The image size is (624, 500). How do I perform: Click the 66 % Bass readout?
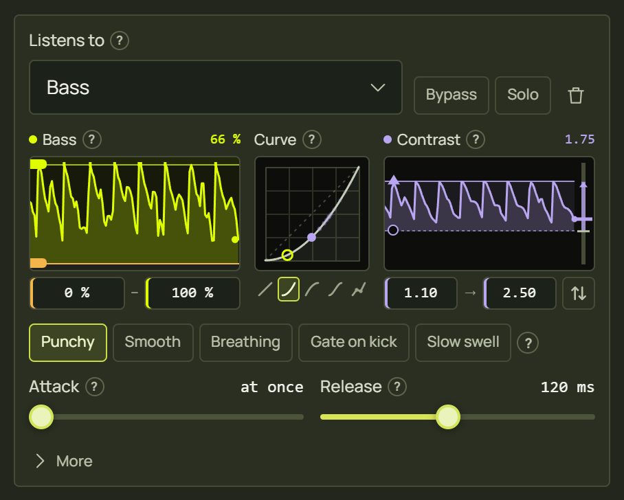(x=225, y=139)
